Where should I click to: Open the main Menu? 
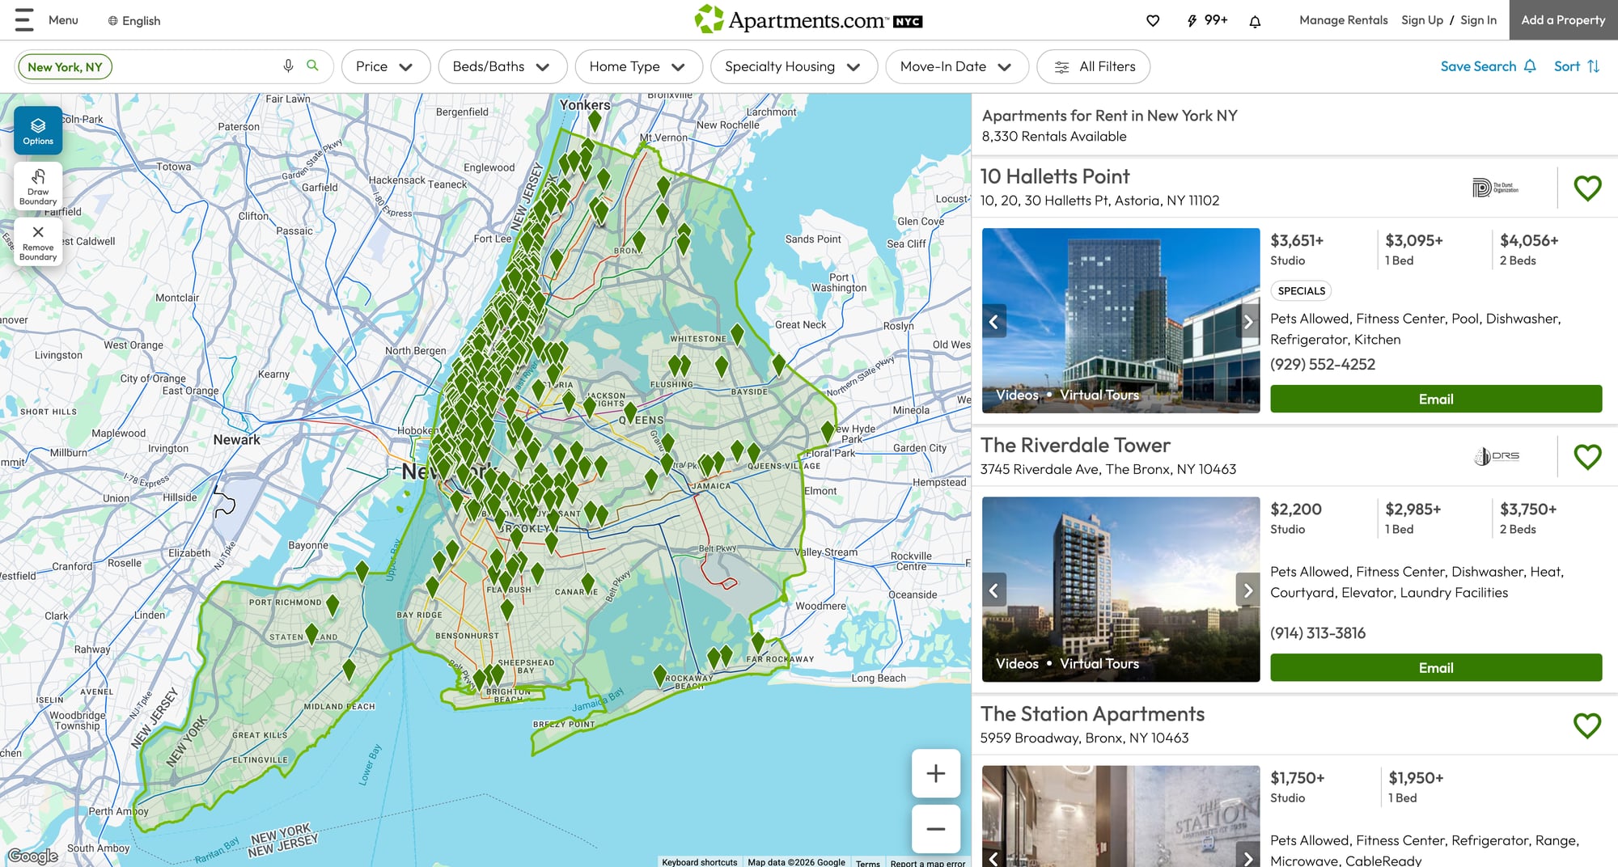[x=47, y=20]
